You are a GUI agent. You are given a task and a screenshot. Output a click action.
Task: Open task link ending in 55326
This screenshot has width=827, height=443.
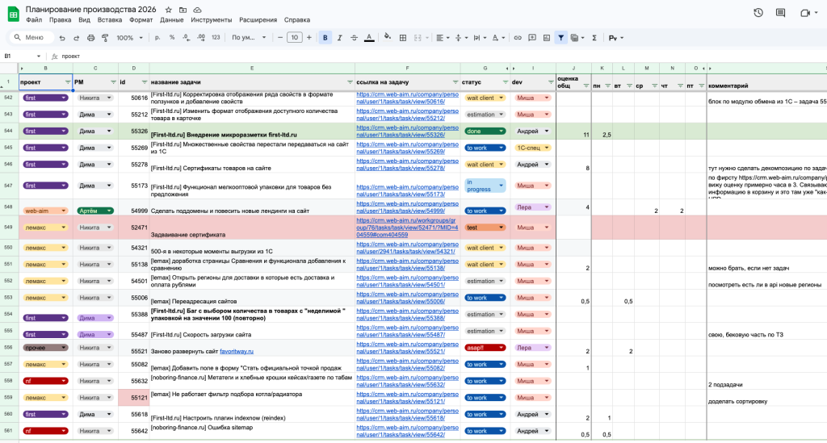click(x=407, y=132)
